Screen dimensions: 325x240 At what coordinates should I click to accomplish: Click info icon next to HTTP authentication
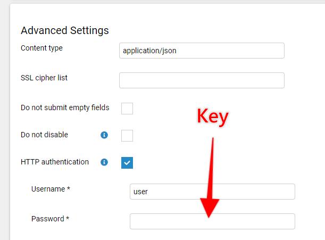pyautogui.click(x=104, y=162)
